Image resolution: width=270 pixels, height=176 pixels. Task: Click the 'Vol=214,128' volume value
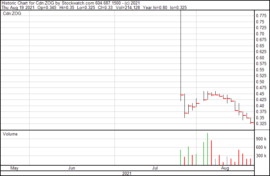(128, 7)
